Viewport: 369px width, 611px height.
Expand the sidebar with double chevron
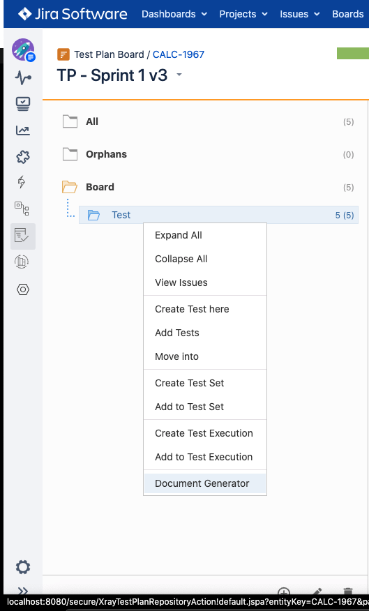point(23,591)
